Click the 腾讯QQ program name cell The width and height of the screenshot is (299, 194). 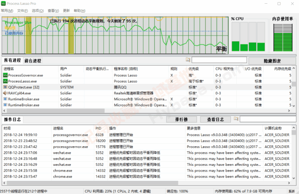[120, 87]
